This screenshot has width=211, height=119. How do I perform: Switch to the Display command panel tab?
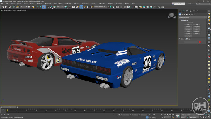194,11
